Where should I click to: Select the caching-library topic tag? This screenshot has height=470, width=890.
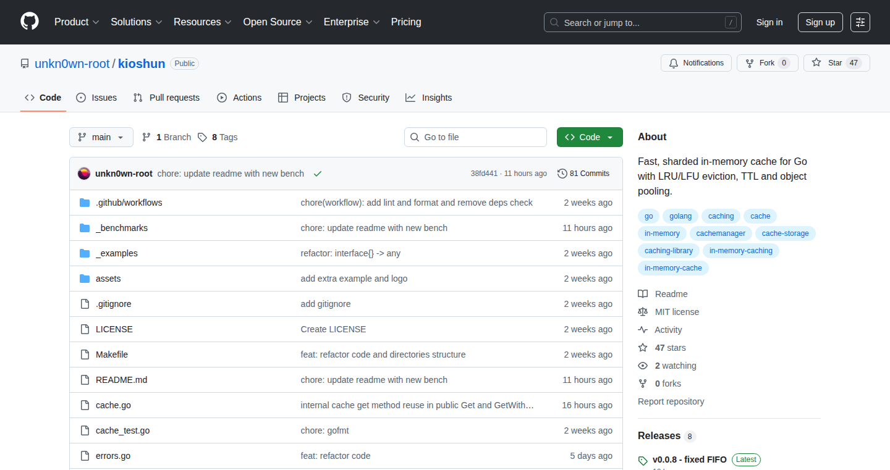[669, 251]
